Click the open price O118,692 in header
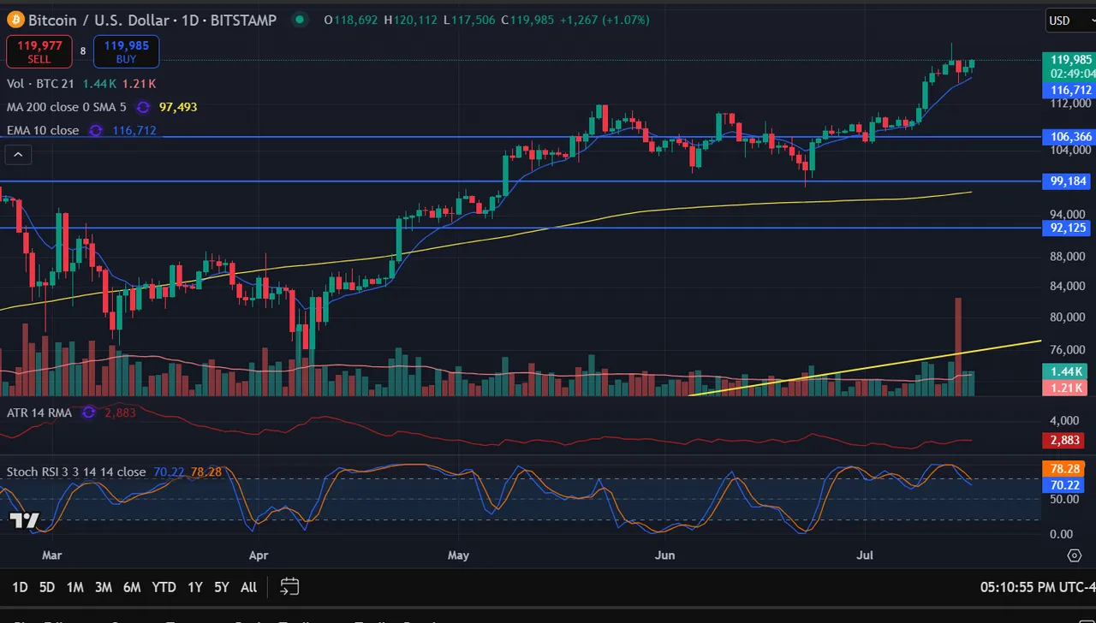This screenshot has height=623, width=1096. click(352, 20)
